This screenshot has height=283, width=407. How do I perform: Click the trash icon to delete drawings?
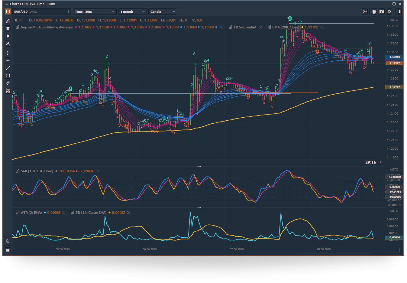coord(8,241)
